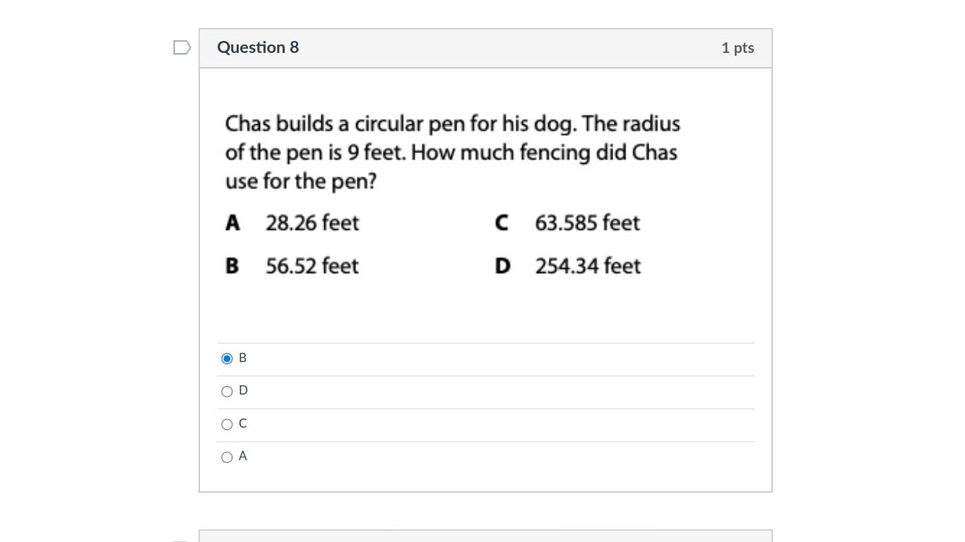Select radio button for answer B
Screen dimensions: 965x542
point(227,359)
